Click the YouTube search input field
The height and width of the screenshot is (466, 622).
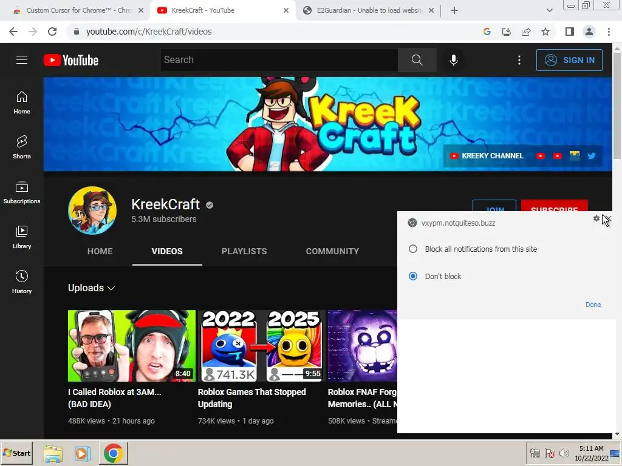coord(279,60)
